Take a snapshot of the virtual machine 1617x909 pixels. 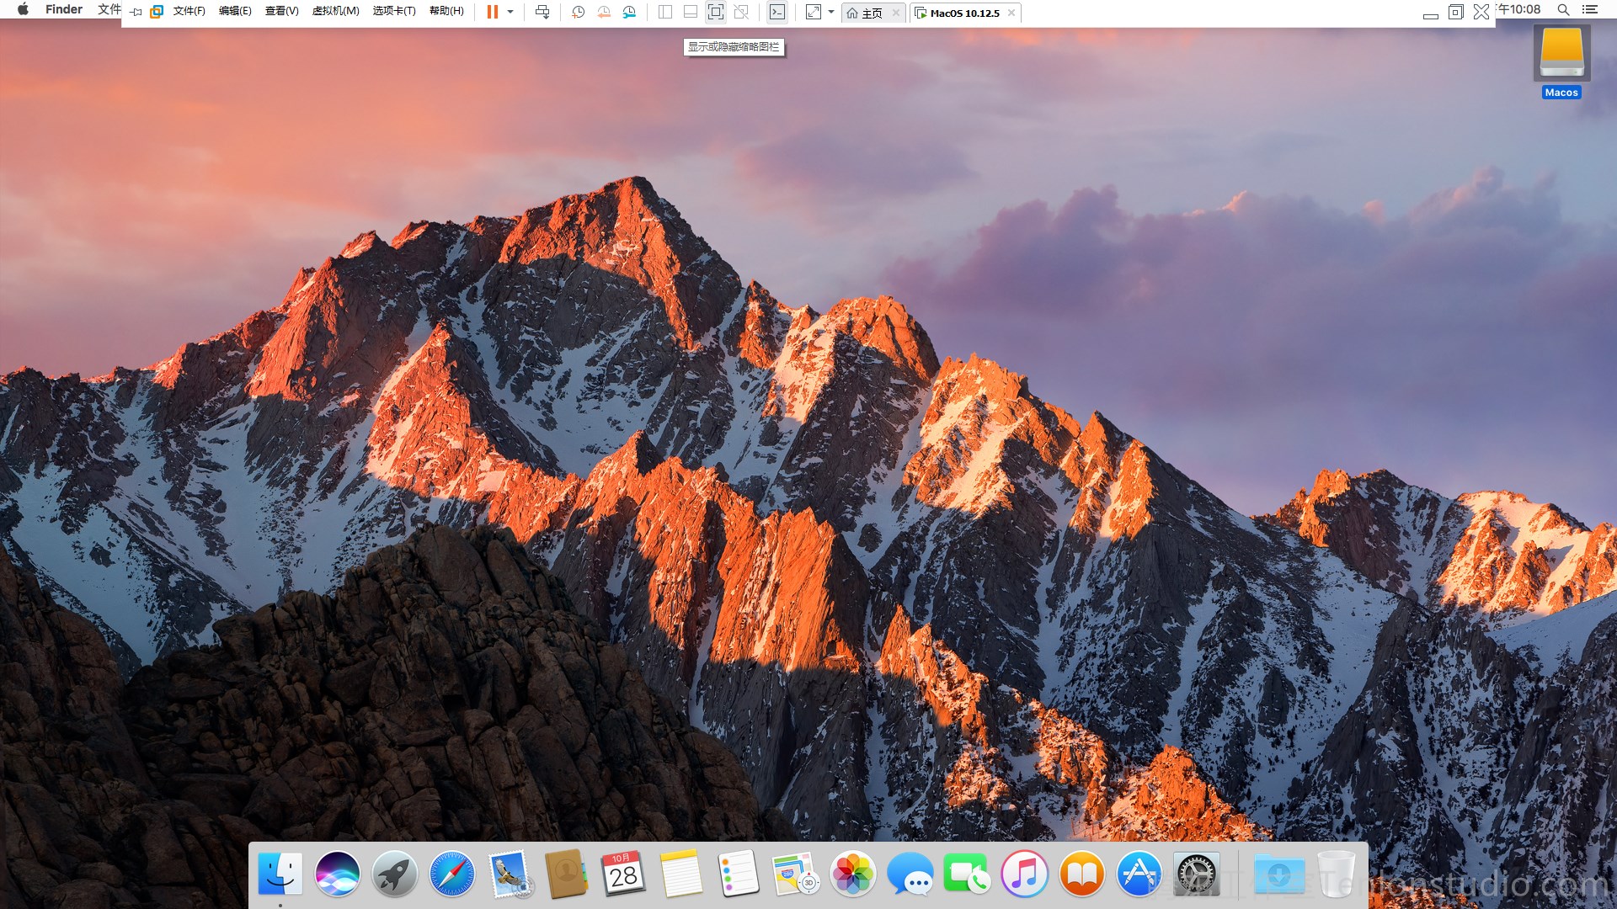tap(578, 12)
